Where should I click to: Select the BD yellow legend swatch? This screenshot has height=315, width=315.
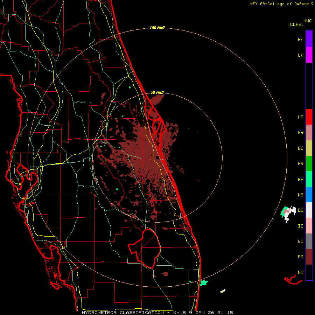309,148
